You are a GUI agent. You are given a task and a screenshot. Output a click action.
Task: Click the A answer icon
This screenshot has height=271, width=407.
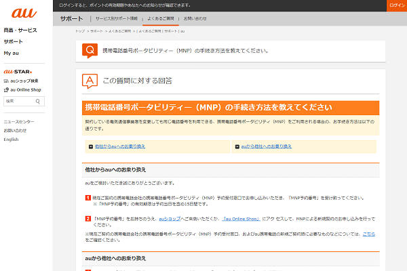click(x=90, y=81)
